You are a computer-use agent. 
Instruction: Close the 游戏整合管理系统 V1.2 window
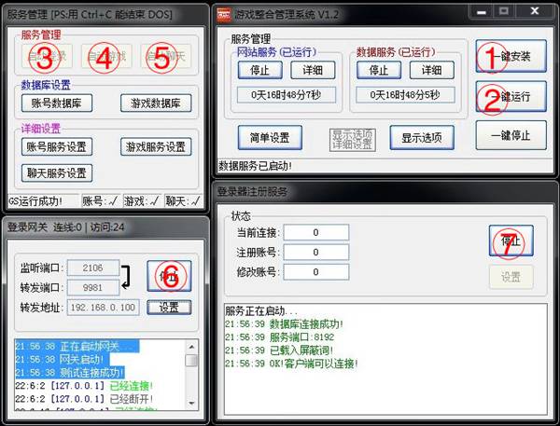(535, 12)
